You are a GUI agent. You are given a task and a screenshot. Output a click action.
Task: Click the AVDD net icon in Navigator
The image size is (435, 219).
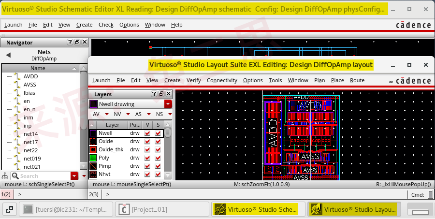pos(17,76)
